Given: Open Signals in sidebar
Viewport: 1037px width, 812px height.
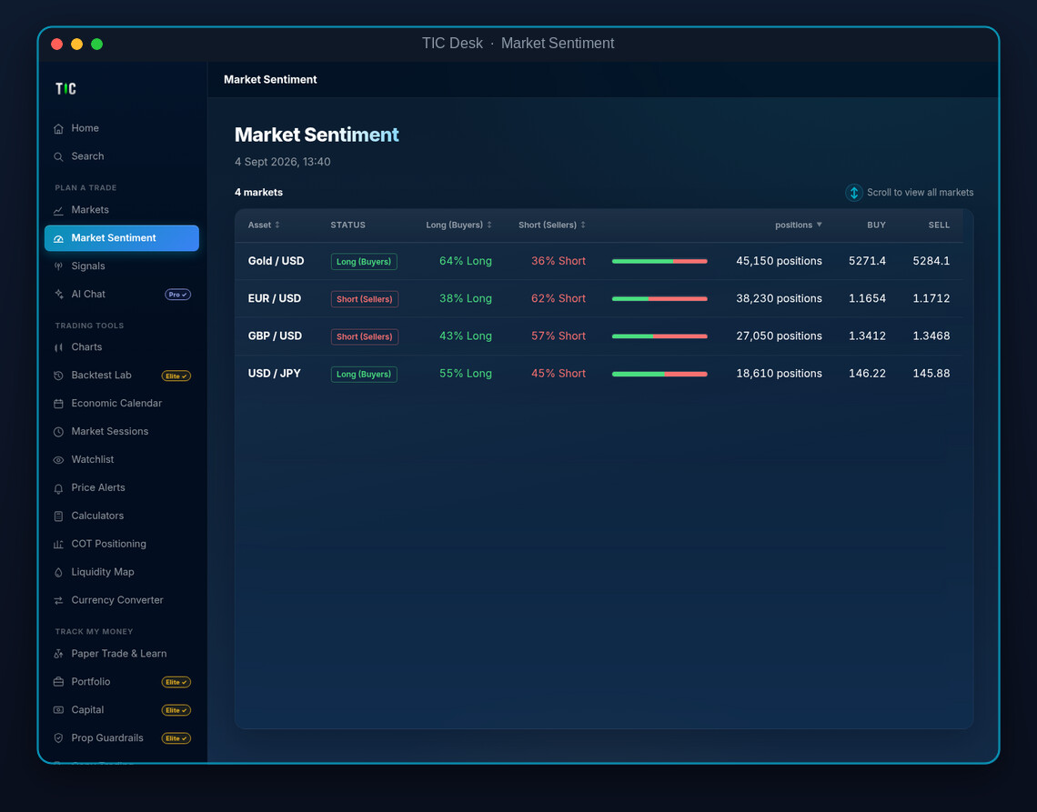Looking at the screenshot, I should (x=122, y=266).
